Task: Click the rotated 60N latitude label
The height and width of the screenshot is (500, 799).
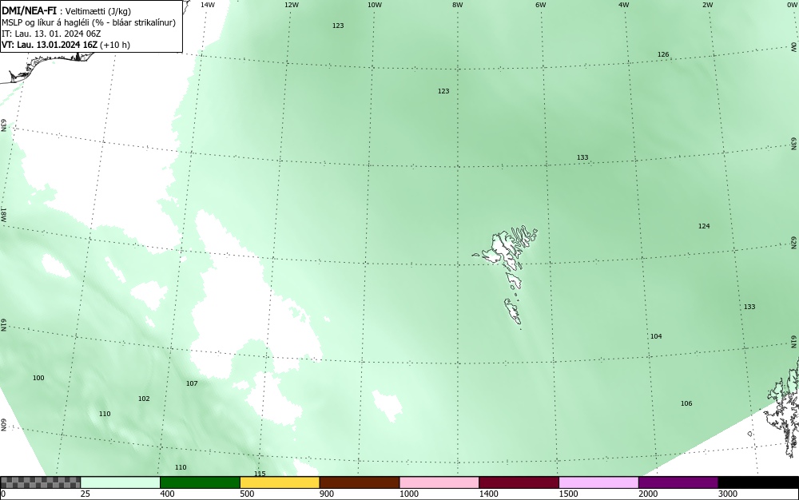Action: [3, 425]
